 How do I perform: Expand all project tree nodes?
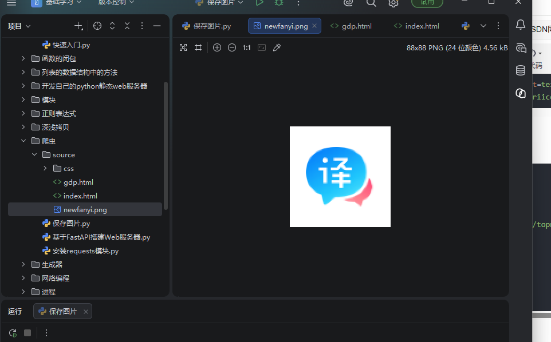[x=112, y=26]
